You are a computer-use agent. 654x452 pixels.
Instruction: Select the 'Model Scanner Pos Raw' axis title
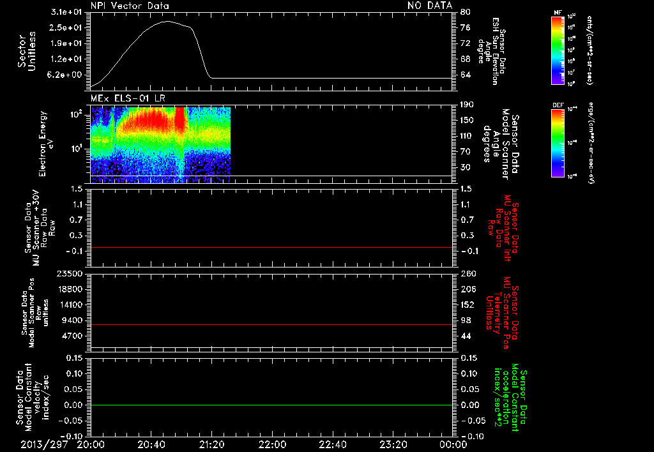click(x=36, y=313)
